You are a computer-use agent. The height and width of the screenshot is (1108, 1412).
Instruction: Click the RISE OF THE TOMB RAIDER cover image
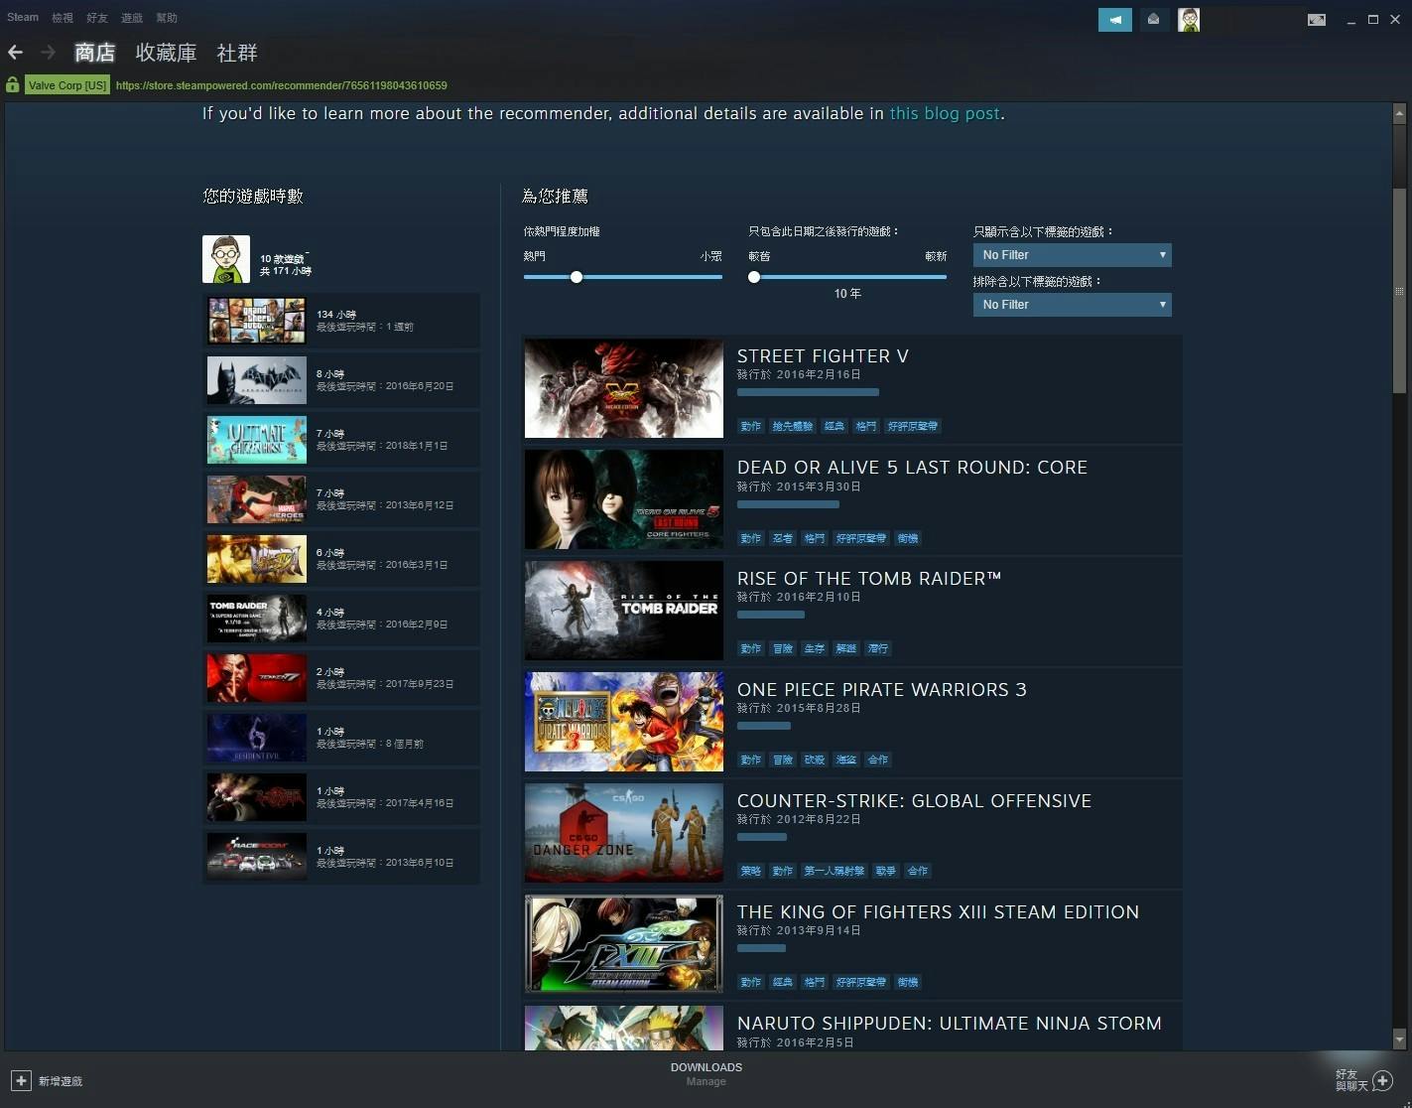tap(623, 610)
